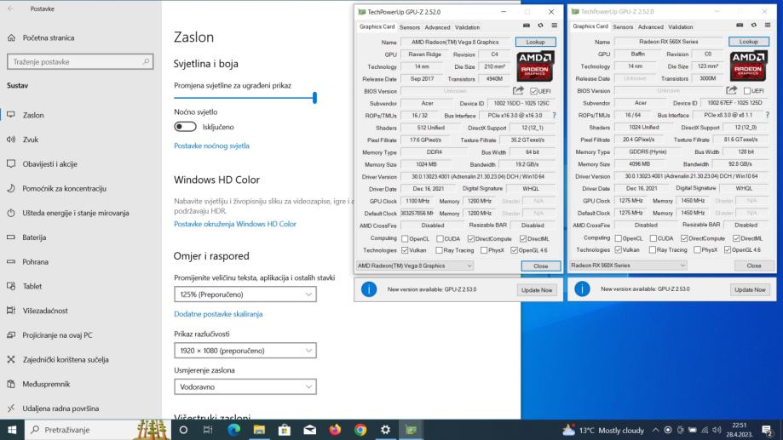Open the Postavke noćnog svjetla link

(x=211, y=146)
